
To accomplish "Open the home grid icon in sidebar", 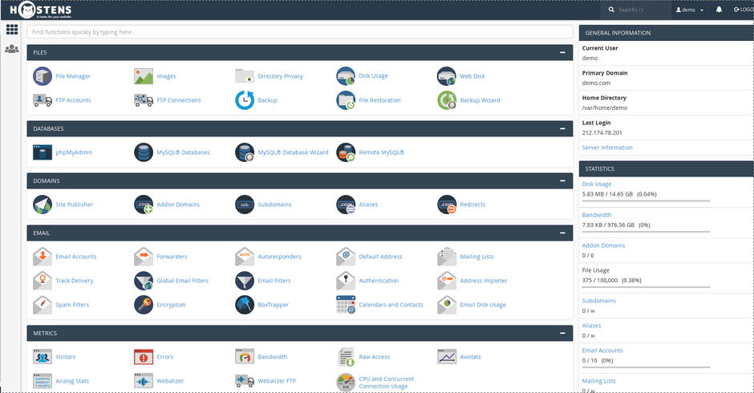I will (12, 30).
